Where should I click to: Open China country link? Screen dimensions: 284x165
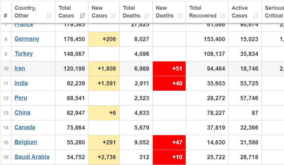pyautogui.click(x=22, y=113)
